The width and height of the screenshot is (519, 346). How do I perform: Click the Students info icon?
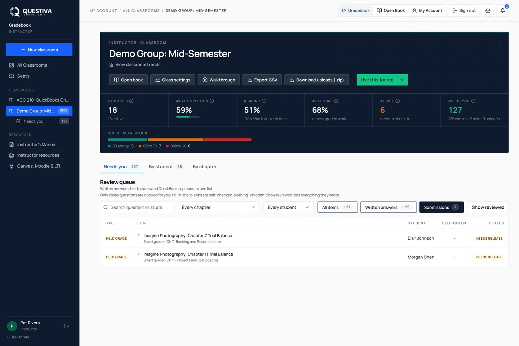click(x=131, y=101)
